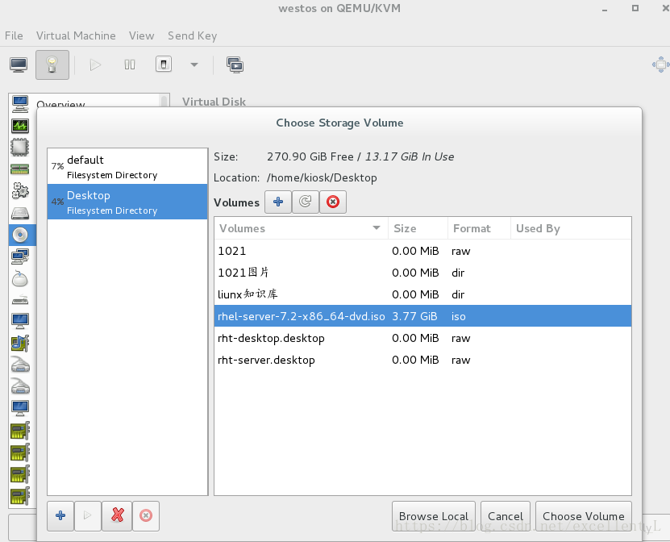670x542 pixels.
Task: Click Overview in hardware list
Action: pyautogui.click(x=60, y=104)
